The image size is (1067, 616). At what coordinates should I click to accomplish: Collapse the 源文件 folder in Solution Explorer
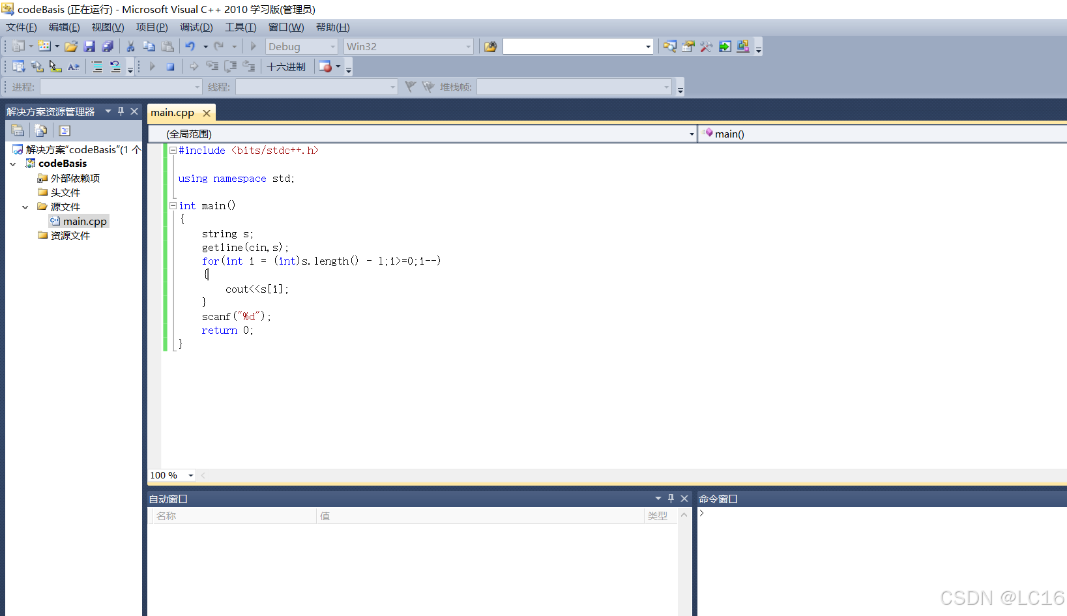point(25,206)
